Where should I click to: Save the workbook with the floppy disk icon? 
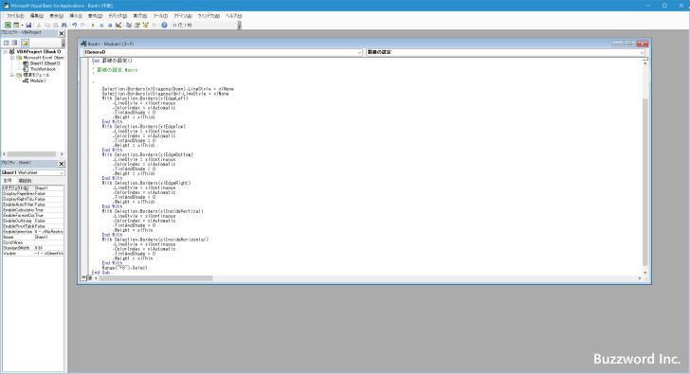[28, 25]
